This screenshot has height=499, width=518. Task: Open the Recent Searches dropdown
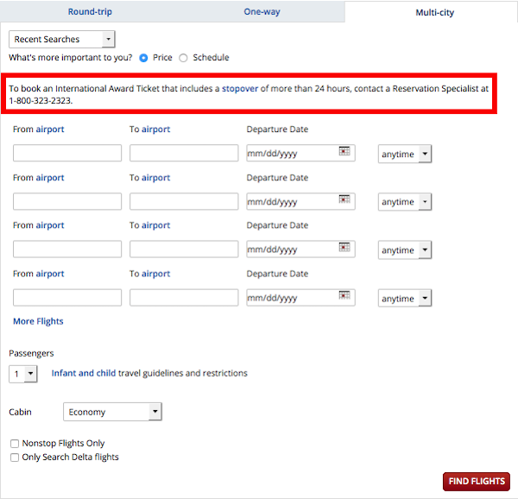click(62, 40)
